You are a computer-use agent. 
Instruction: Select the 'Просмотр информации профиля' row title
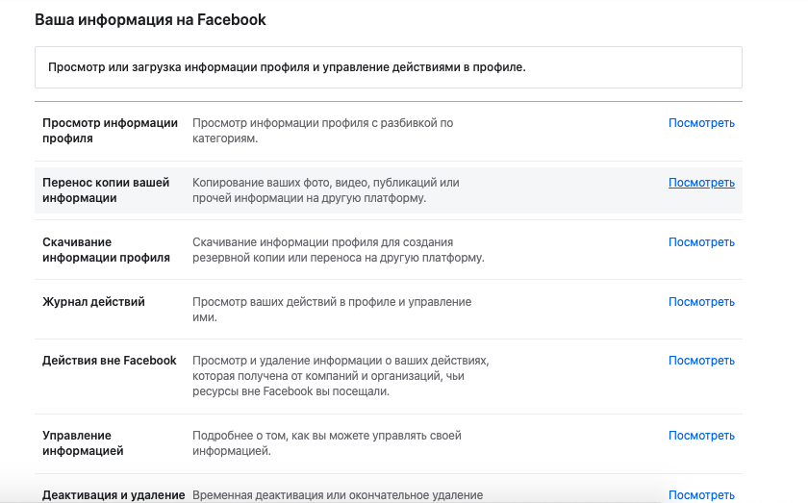point(110,131)
